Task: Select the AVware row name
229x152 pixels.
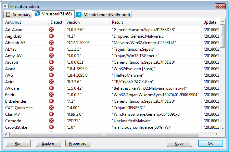Action: 12,88
